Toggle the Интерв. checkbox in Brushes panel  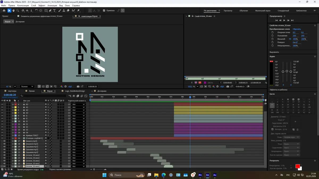click(272, 129)
